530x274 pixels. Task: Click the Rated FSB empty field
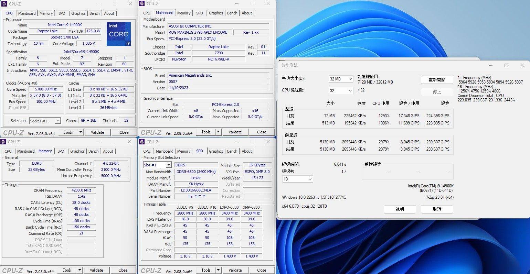pyautogui.click(x=46, y=108)
